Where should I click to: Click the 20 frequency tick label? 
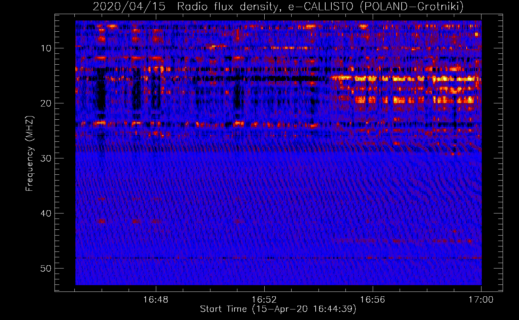[x=46, y=103]
